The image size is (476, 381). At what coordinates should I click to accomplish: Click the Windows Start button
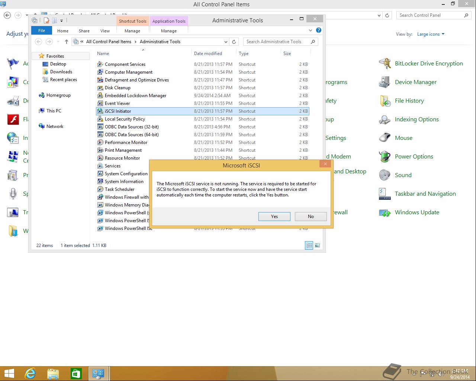click(9, 373)
